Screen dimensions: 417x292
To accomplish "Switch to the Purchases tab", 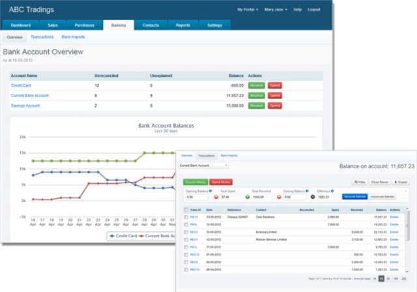I will click(x=85, y=25).
